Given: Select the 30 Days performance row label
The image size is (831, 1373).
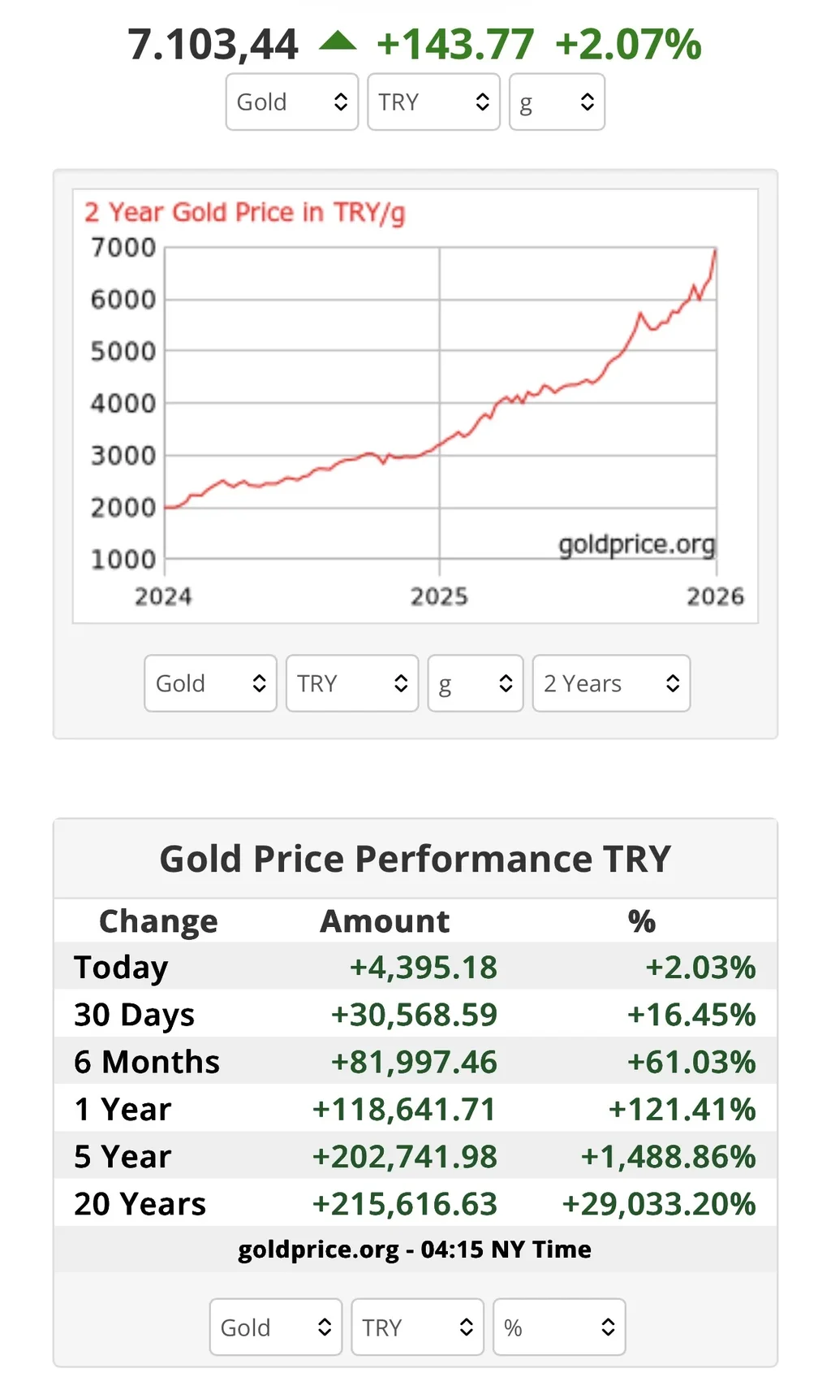Looking at the screenshot, I should 135,1015.
